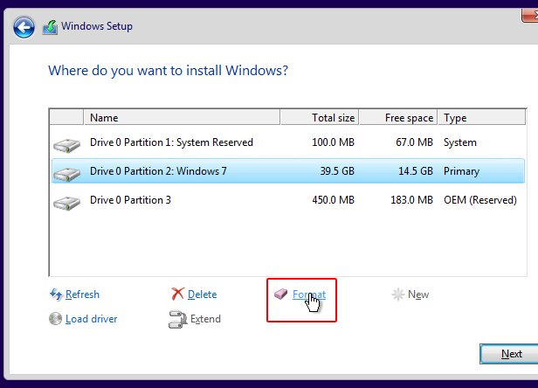This screenshot has width=538, height=388.
Task: Click the Refresh arrows icon
Action: pyautogui.click(x=56, y=294)
